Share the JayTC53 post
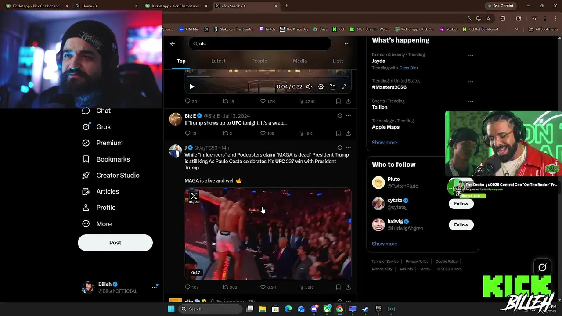The image size is (562, 316). pos(348,287)
